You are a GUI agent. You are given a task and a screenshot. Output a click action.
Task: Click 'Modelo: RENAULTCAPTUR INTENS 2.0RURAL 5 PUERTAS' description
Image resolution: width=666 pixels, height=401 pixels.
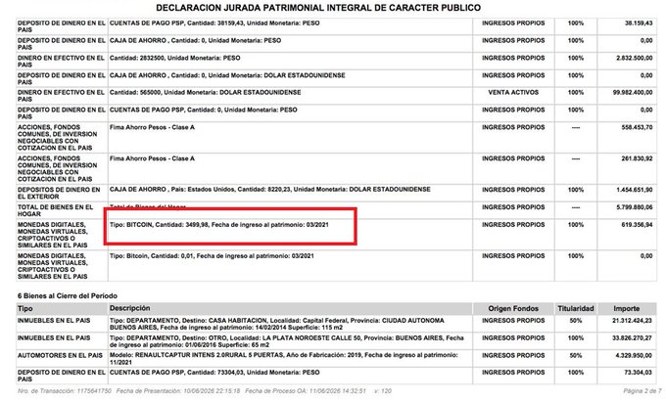click(284, 359)
